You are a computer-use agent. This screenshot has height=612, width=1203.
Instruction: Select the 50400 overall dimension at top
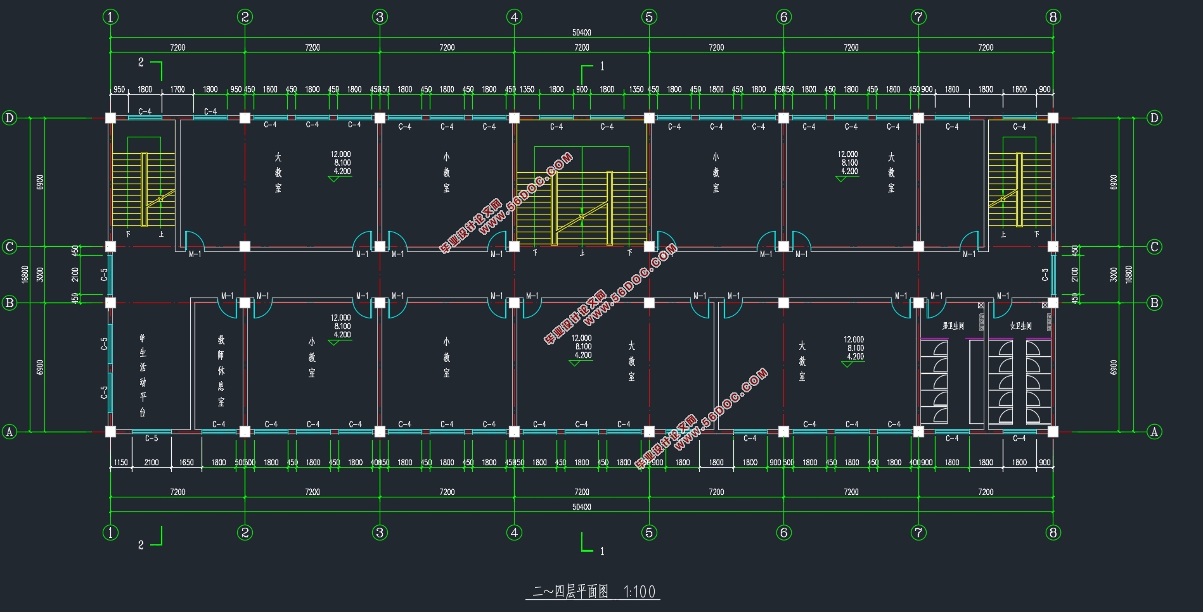tap(581, 32)
